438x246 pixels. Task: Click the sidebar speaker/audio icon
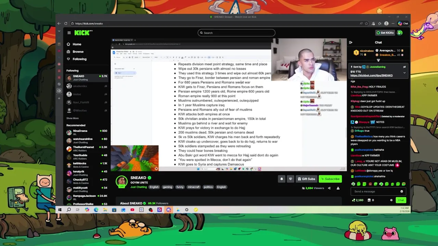(x=59, y=91)
